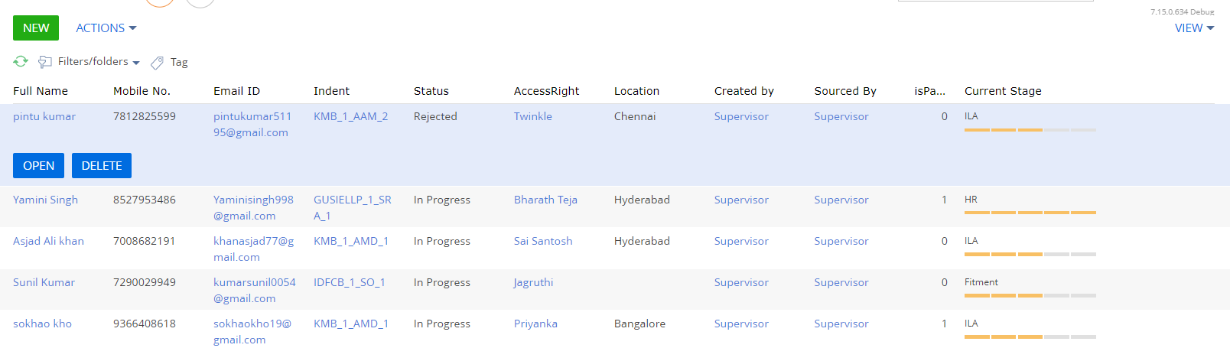Screen dimensions: 1230x348
Task: Click the Fitment stage progress bar for Sunil Kumar
Action: 1030,295
